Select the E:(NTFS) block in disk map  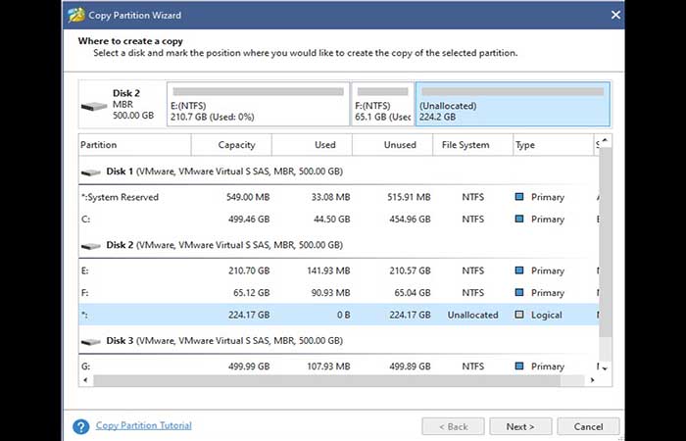(x=258, y=104)
